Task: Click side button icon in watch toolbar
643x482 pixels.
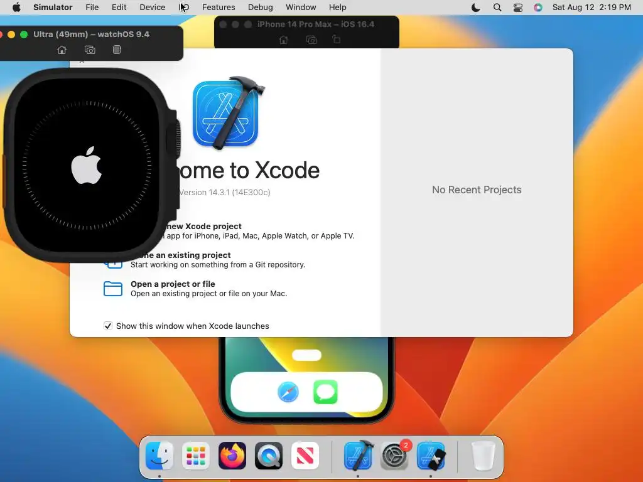Action: [x=117, y=50]
